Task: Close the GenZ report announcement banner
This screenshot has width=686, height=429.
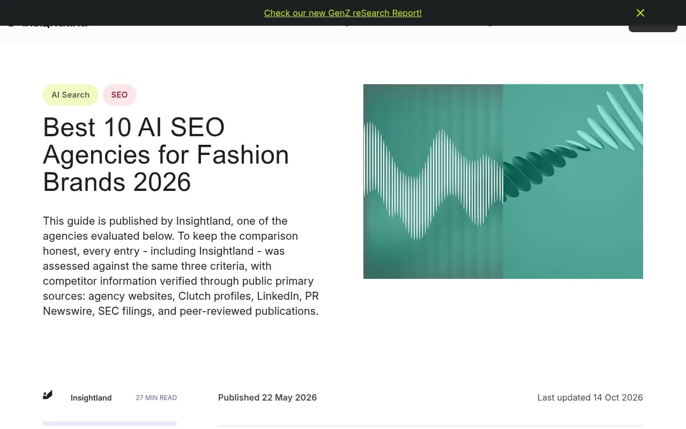Action: [640, 13]
